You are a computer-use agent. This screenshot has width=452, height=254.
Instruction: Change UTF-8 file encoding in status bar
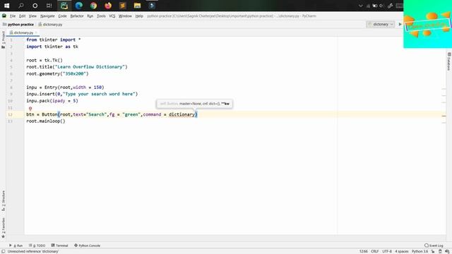click(x=387, y=251)
